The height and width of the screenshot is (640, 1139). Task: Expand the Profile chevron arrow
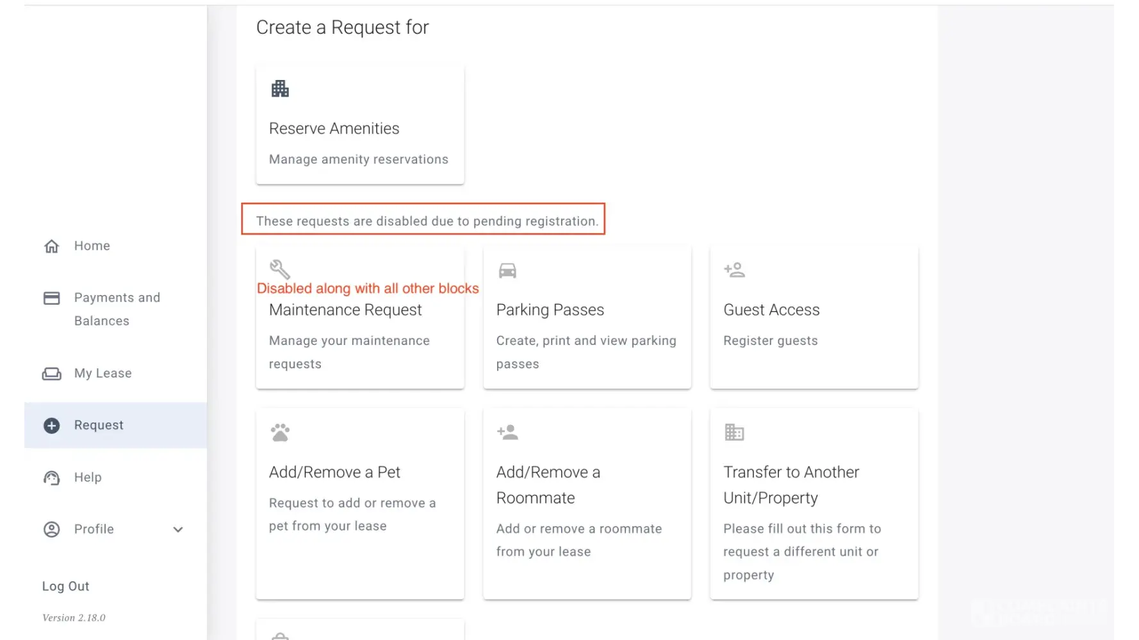tap(178, 530)
